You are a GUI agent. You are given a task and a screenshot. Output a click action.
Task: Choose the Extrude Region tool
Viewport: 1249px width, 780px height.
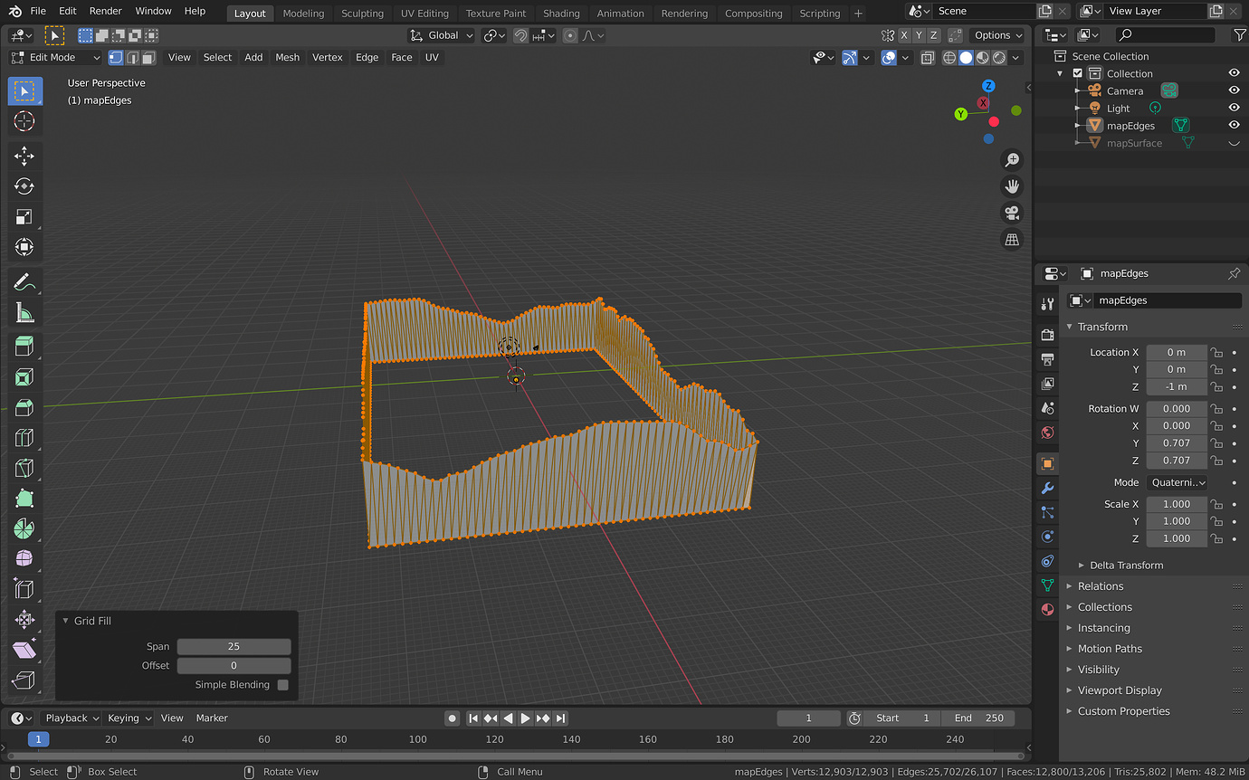click(x=24, y=346)
